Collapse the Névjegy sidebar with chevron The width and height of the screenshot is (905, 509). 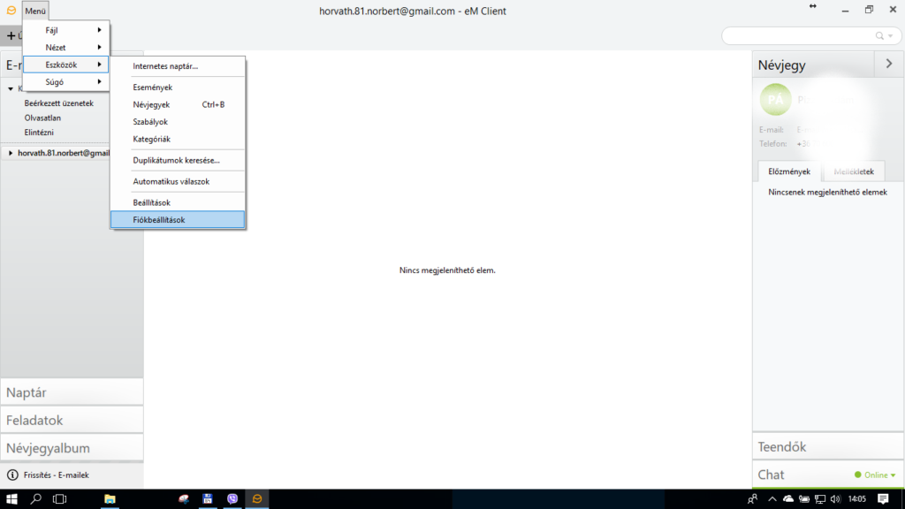coord(889,64)
